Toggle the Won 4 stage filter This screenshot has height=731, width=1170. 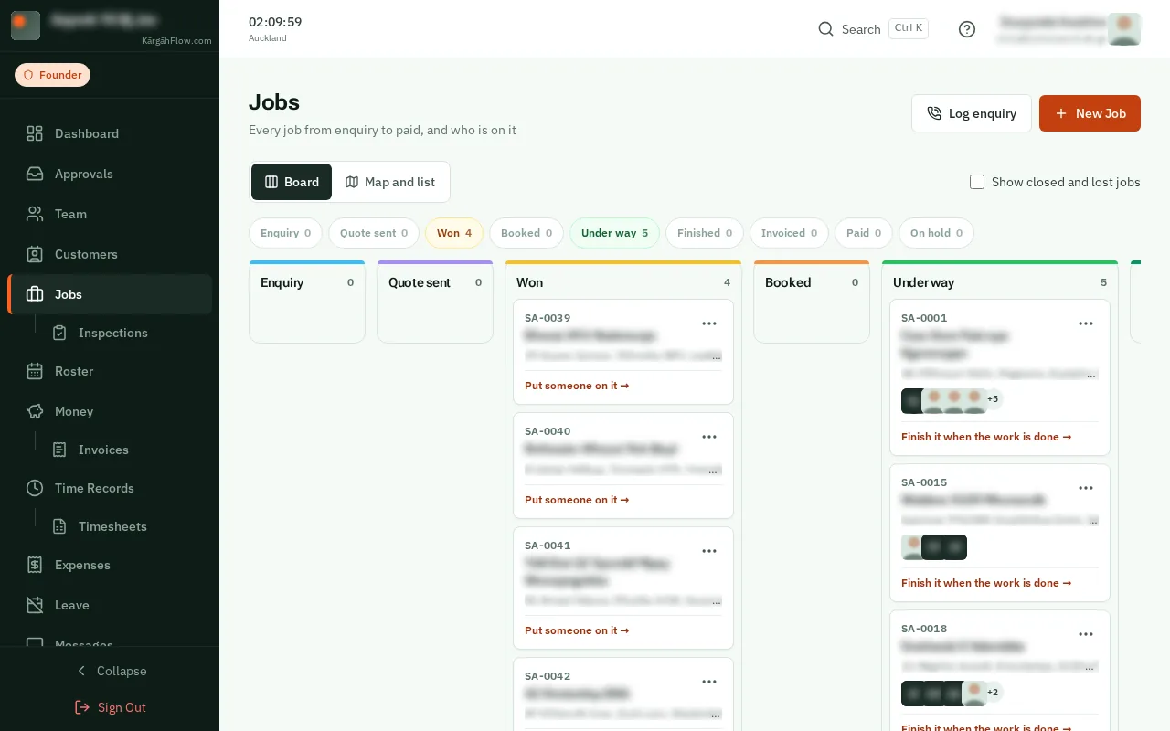pos(454,233)
